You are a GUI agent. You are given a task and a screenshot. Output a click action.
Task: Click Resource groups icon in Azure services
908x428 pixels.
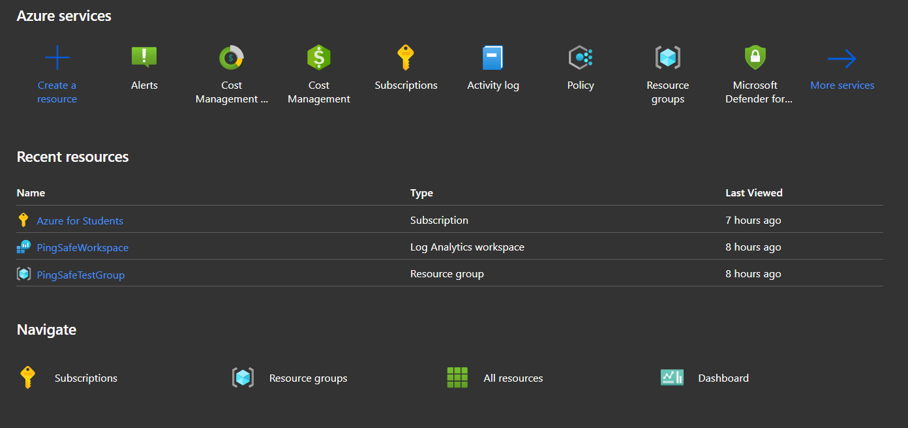pyautogui.click(x=667, y=58)
